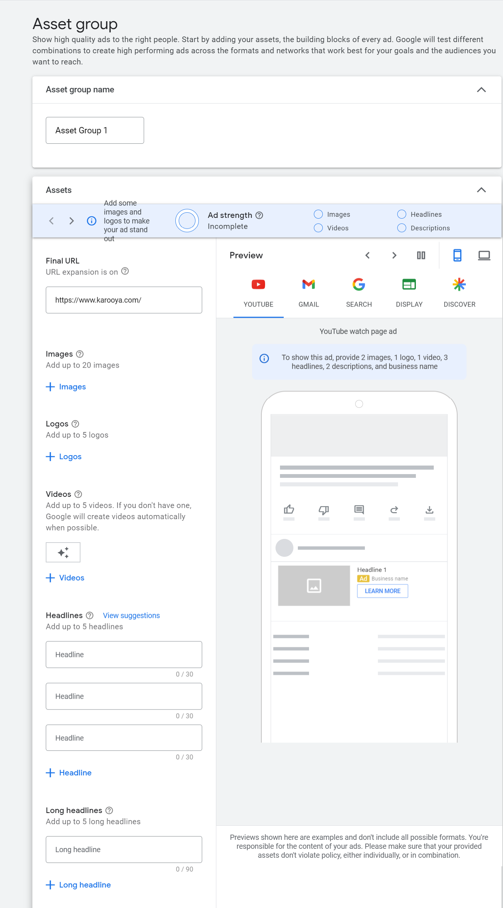Viewport: 503px width, 908px height.
Task: Switch to the Gmail preview tab
Action: (309, 294)
